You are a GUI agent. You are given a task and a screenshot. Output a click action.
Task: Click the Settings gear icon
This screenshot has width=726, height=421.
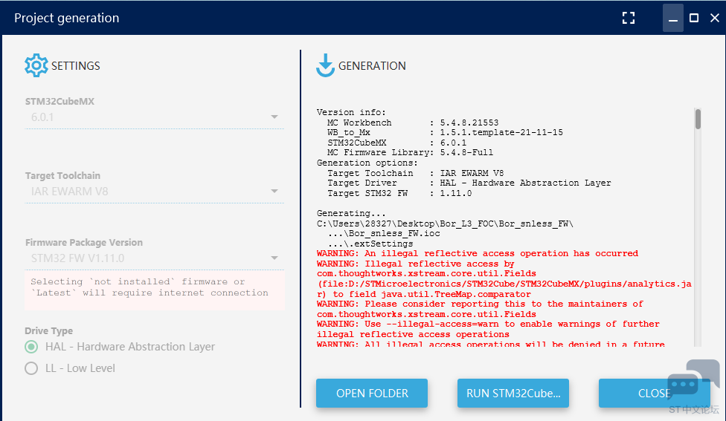36,65
